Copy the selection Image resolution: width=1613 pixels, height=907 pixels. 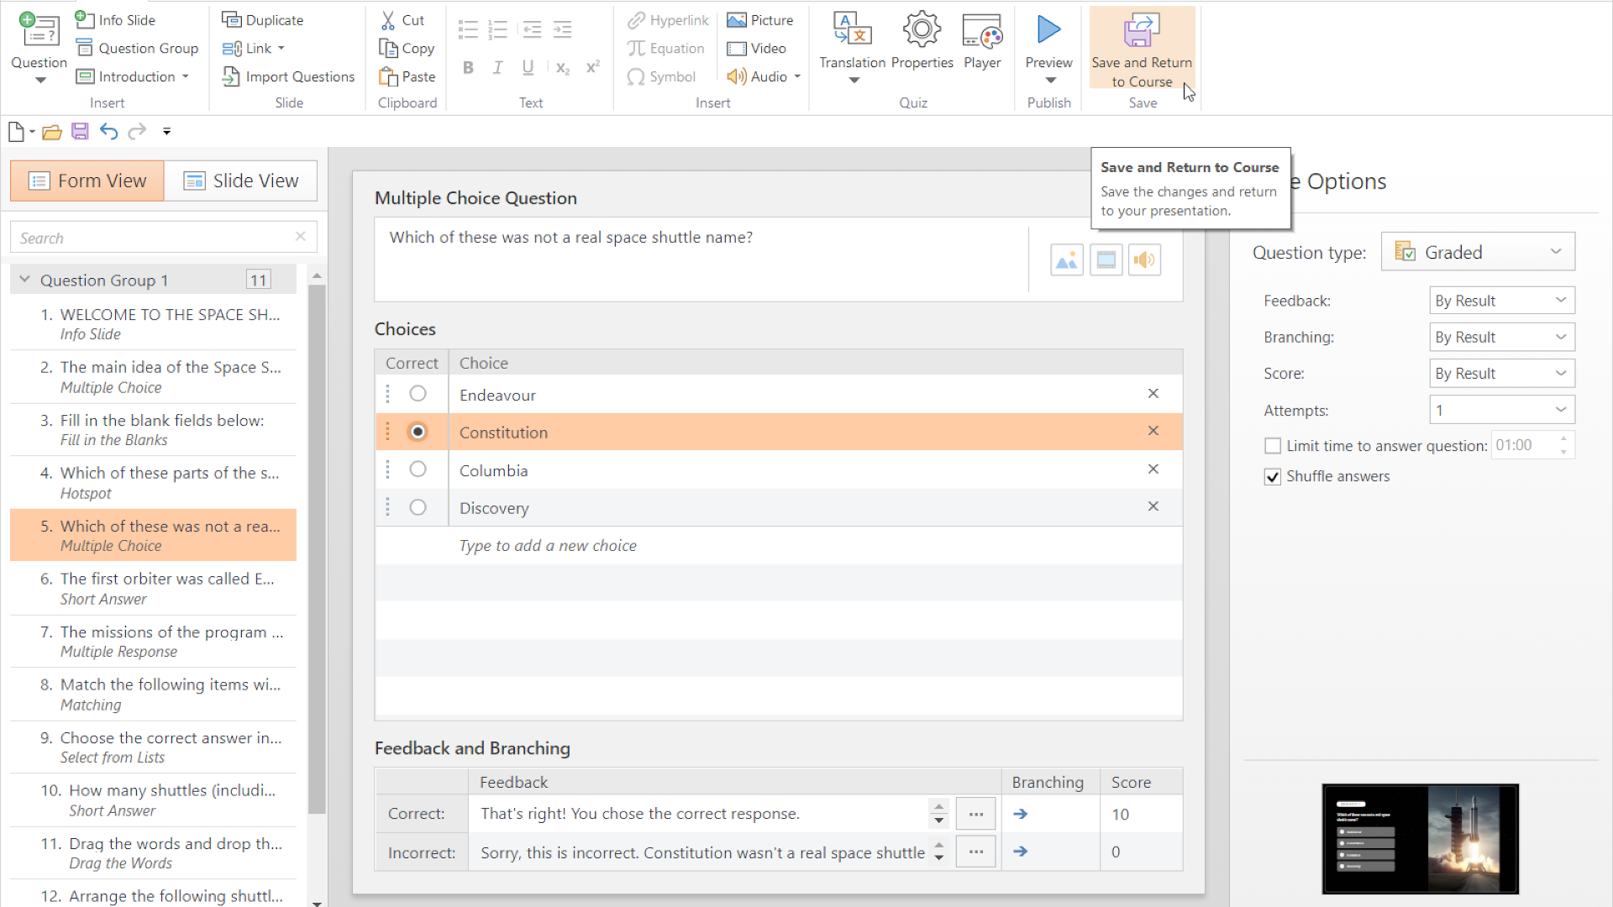[x=407, y=48]
